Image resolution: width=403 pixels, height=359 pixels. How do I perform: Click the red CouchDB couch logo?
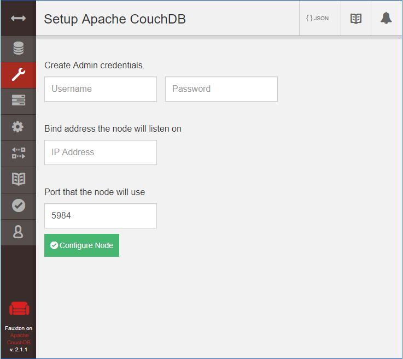(x=19, y=309)
